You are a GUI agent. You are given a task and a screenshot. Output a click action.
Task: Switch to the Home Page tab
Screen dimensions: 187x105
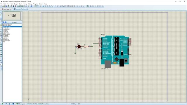click(x=6, y=9)
